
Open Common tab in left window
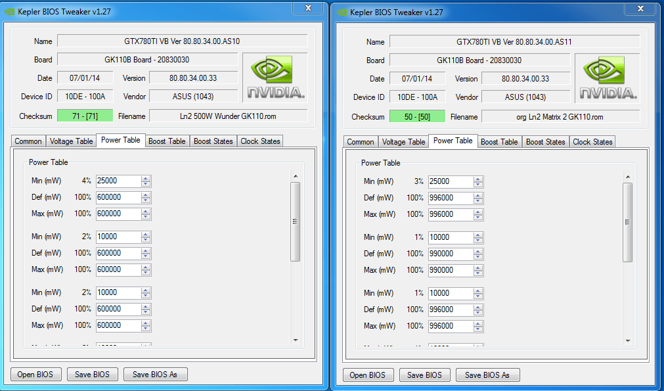pos(28,141)
